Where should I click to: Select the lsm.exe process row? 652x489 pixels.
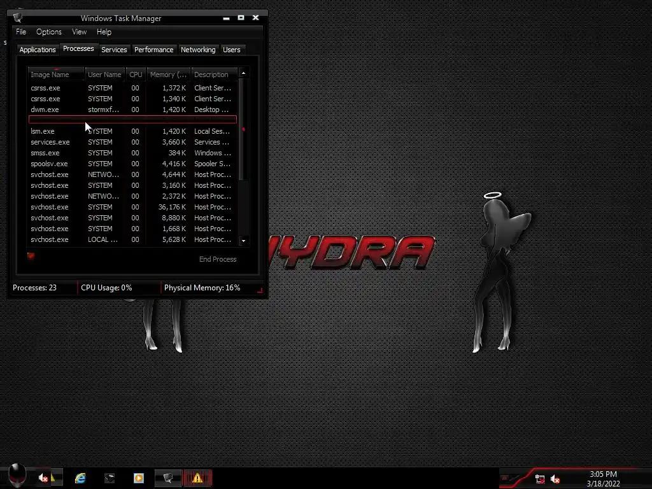[x=132, y=131]
